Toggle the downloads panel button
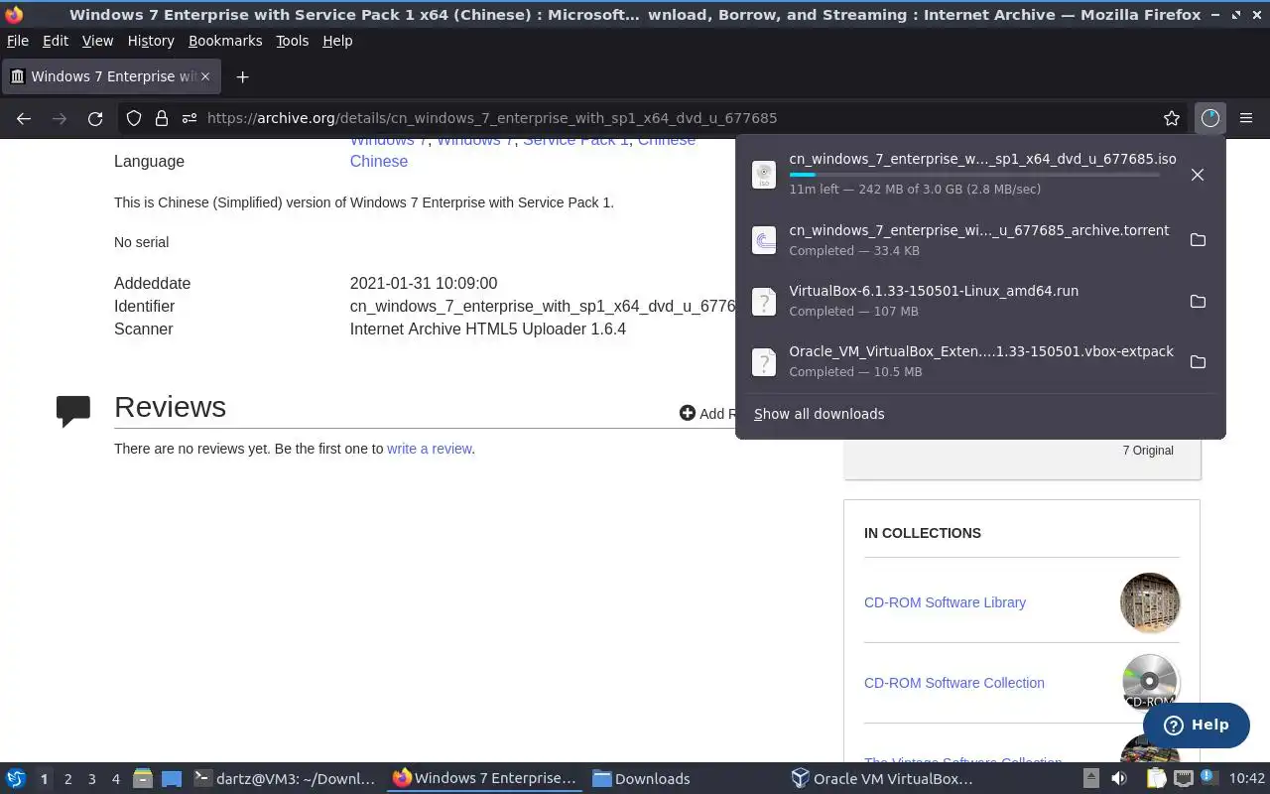This screenshot has width=1270, height=794. coord(1209,118)
